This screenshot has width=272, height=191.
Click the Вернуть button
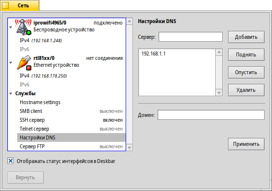(26, 177)
